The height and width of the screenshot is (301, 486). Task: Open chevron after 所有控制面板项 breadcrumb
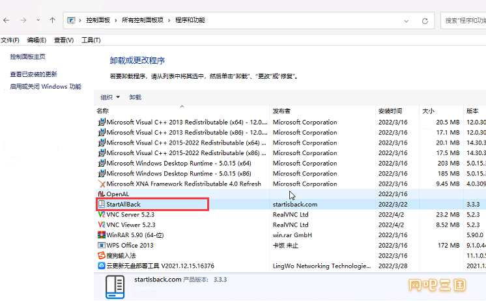169,20
